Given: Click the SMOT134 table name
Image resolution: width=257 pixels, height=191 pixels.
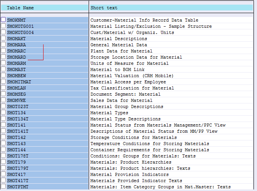Looking at the screenshot, I should pos(16,113).
